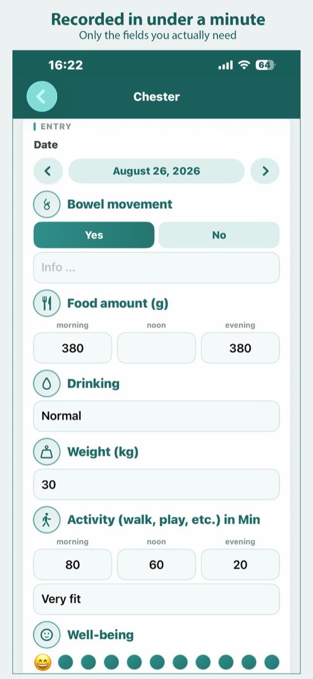
Task: Tap the battery indicator in status bar
Action: coord(264,65)
